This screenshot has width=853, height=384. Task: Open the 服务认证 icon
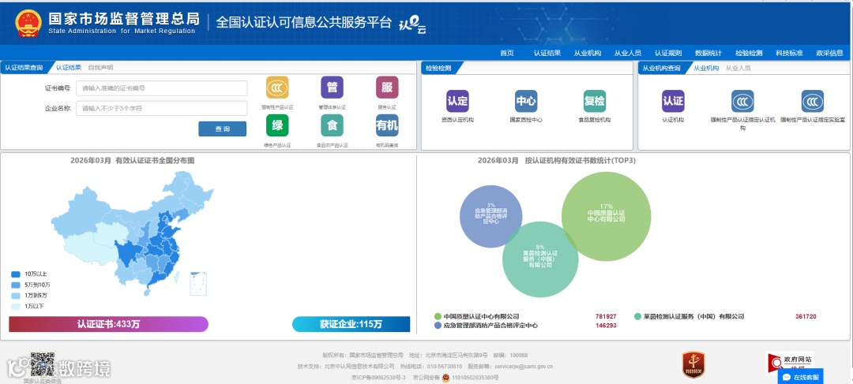pos(387,88)
